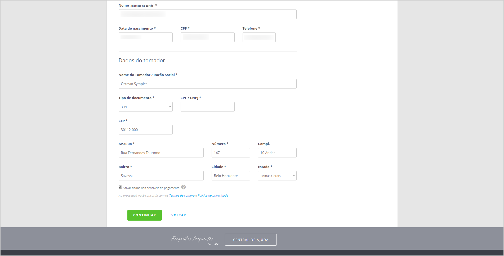
Task: Click the Data de nascimento field
Action: (x=145, y=37)
